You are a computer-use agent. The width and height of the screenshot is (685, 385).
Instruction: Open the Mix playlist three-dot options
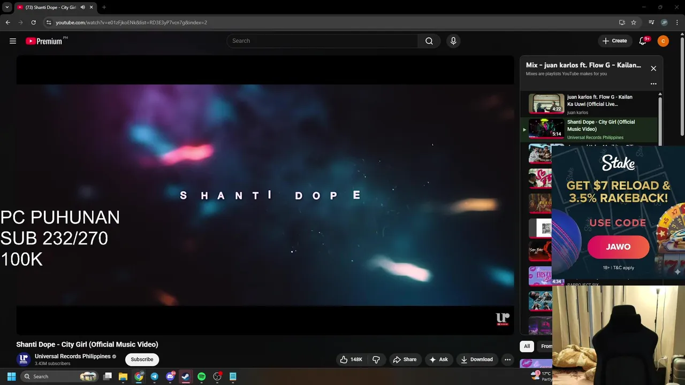tap(653, 84)
